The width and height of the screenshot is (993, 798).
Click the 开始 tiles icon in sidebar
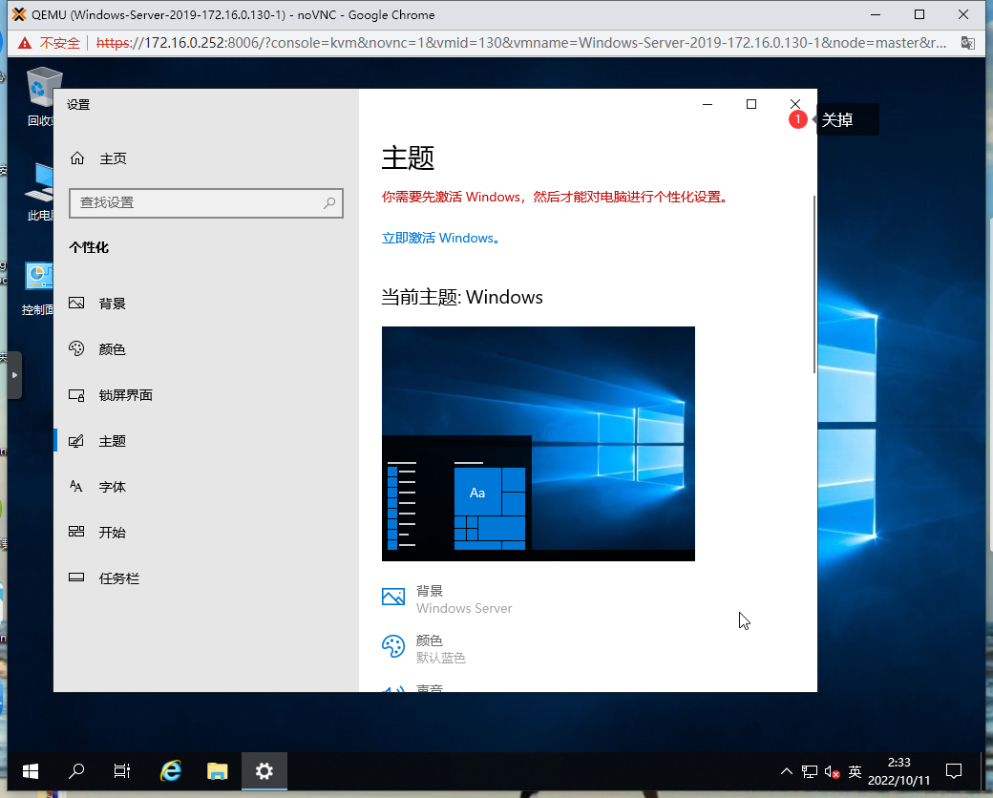click(x=76, y=532)
